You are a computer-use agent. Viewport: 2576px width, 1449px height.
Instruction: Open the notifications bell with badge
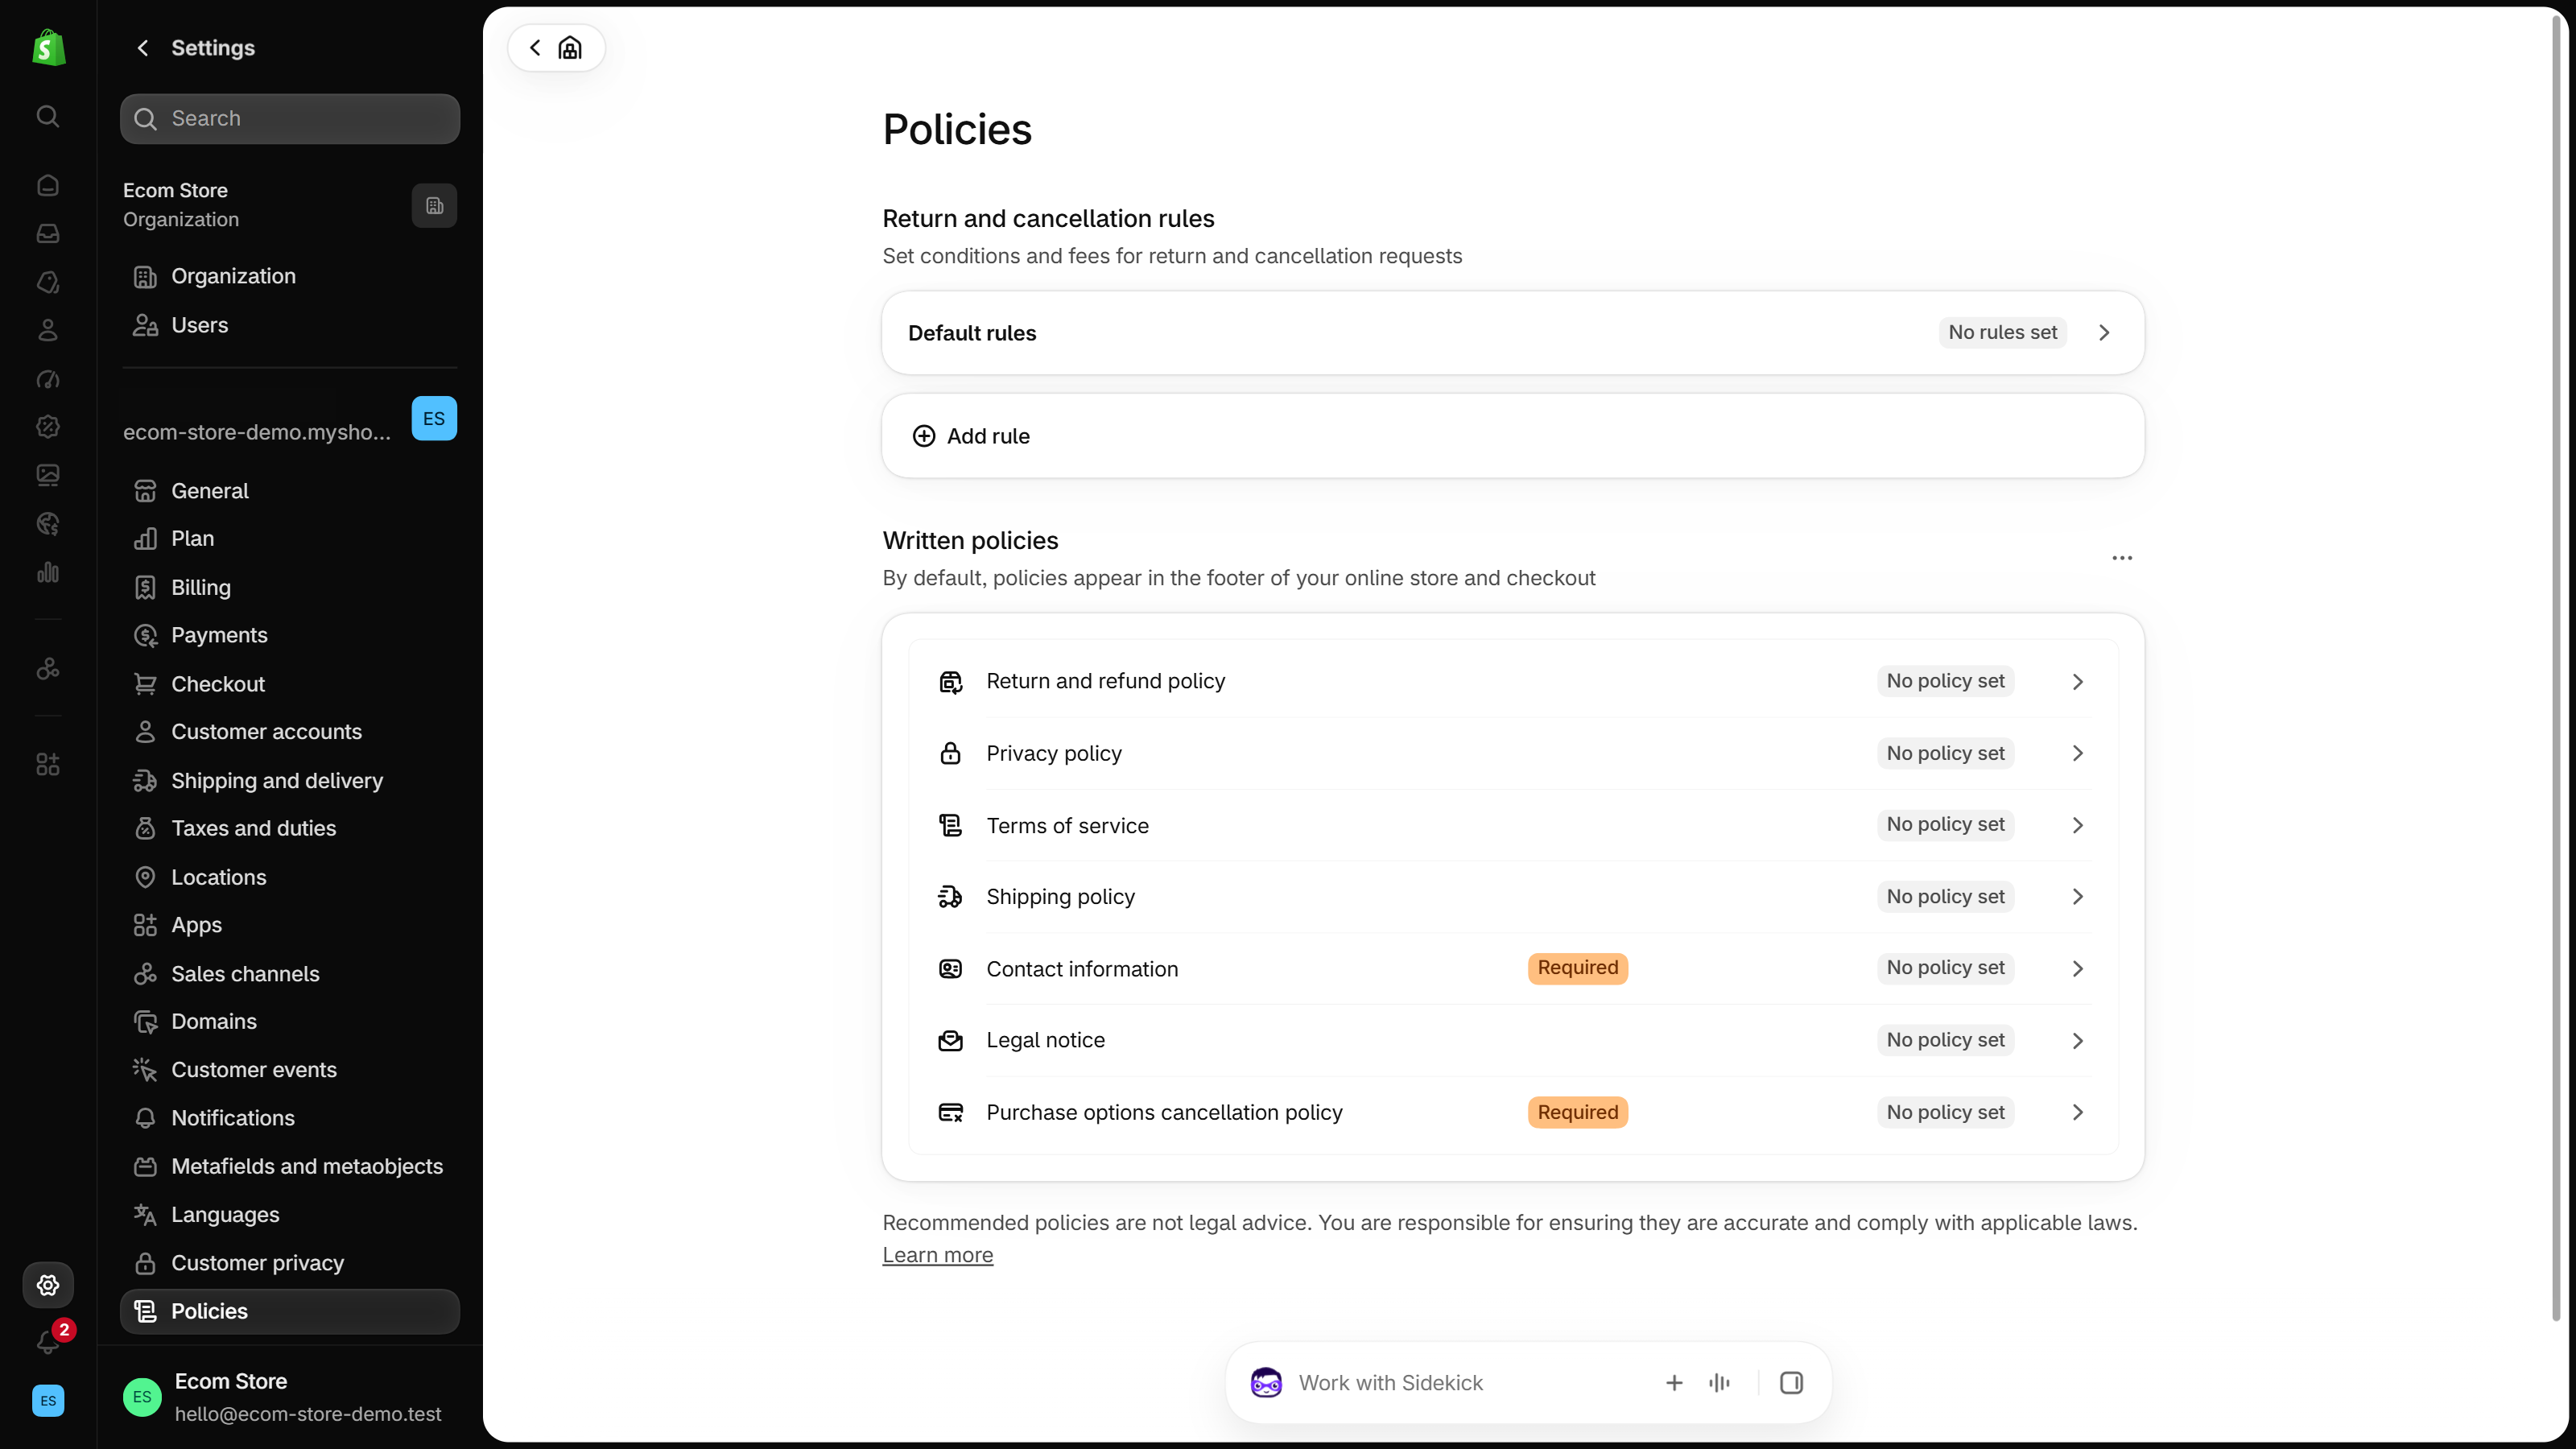(48, 1341)
